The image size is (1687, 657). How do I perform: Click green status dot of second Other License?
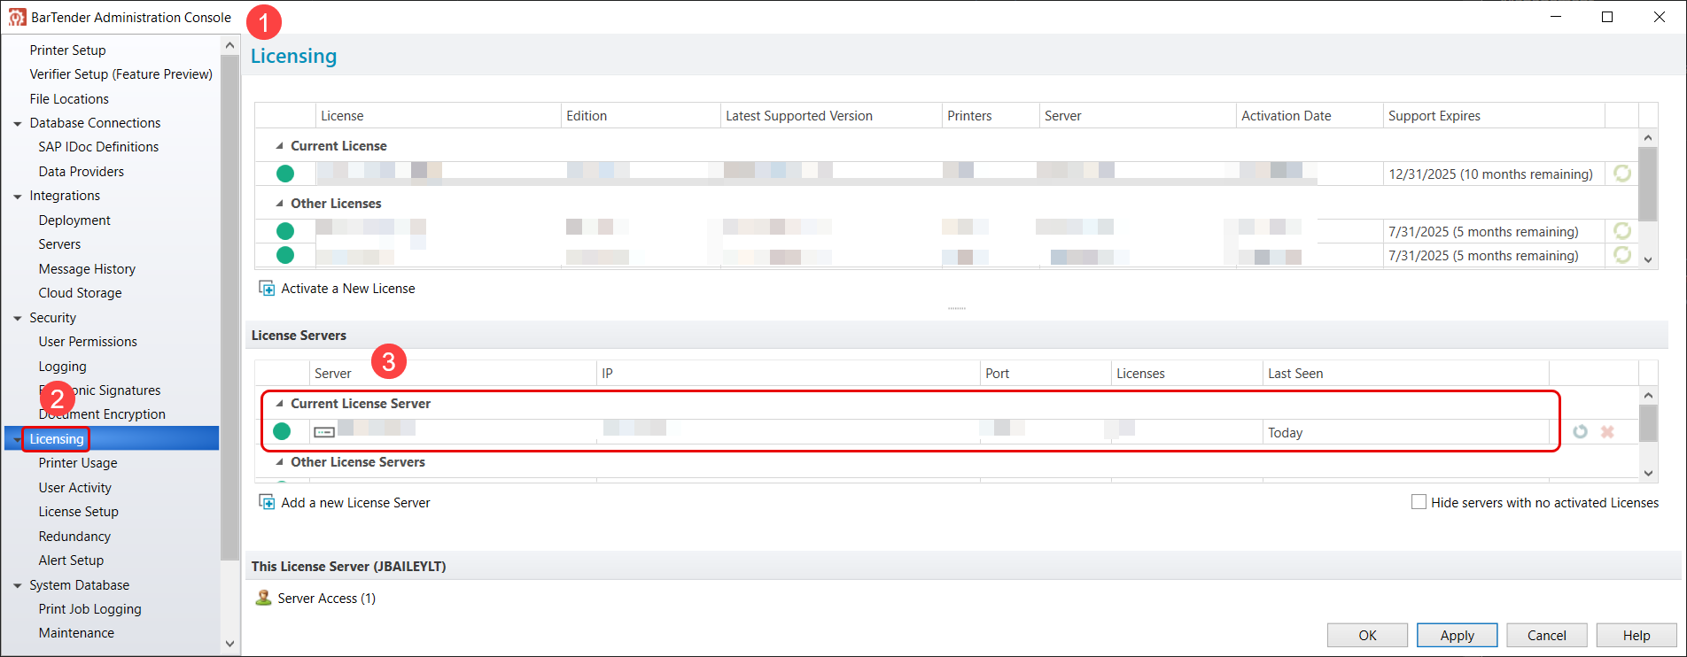coord(285,255)
